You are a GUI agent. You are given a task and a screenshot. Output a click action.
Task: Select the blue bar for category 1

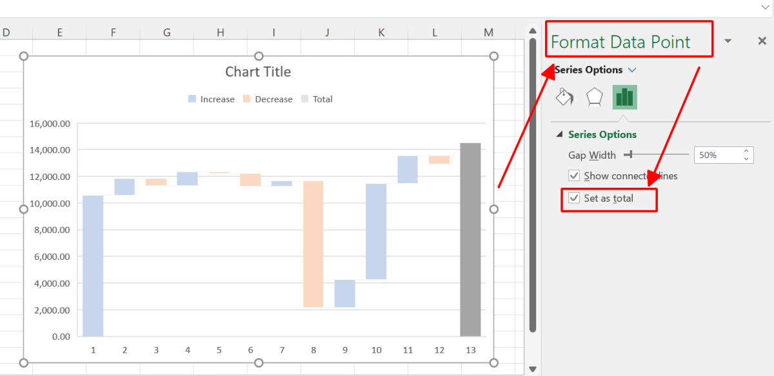(x=93, y=266)
